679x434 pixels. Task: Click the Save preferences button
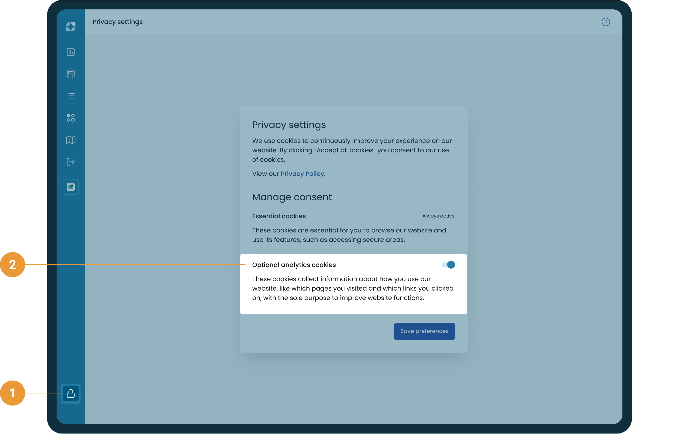click(x=424, y=331)
